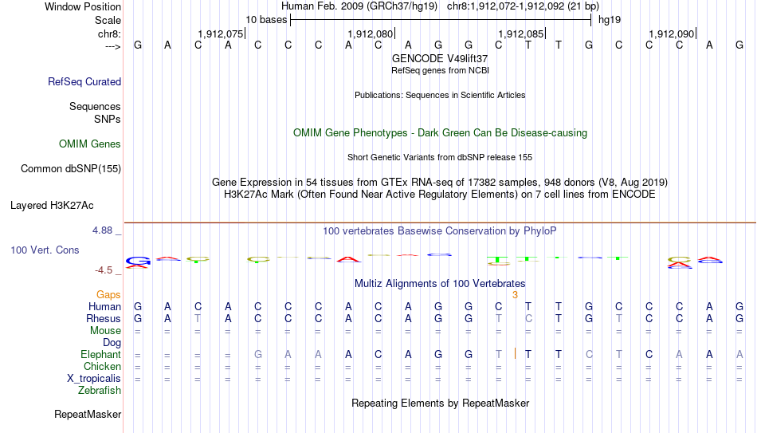Click OMIM Gene Phenotypes green track title
This screenshot has height=433, width=757.
tap(441, 133)
